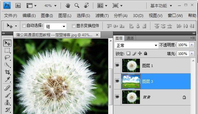Click the 背景 layer padlock icon
Screen dimensions: 198x114
click(x=184, y=97)
